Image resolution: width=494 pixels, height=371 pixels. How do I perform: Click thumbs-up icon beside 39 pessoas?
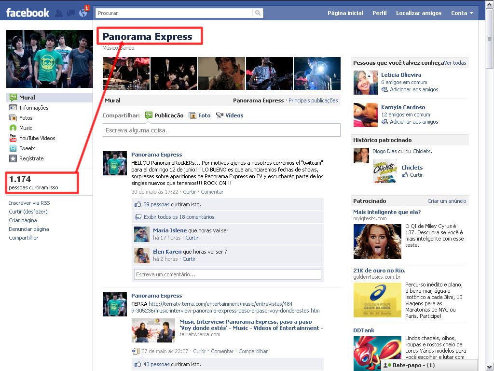coord(137,204)
